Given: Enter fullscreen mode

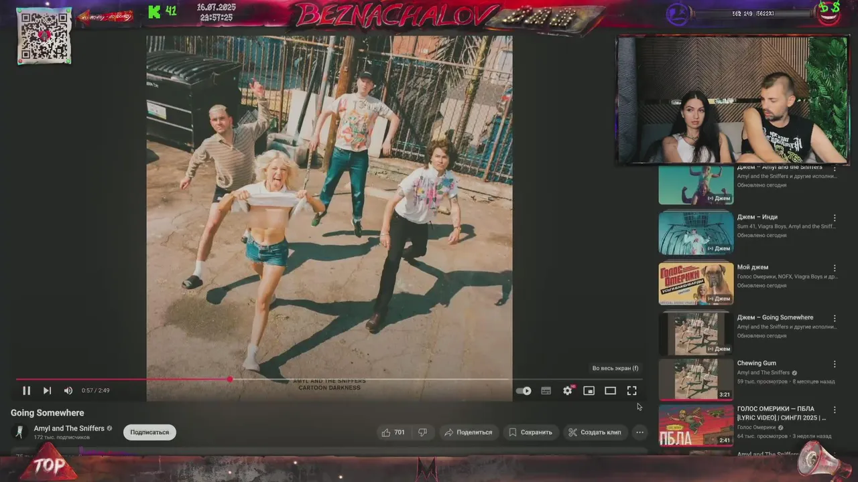Looking at the screenshot, I should (x=631, y=390).
